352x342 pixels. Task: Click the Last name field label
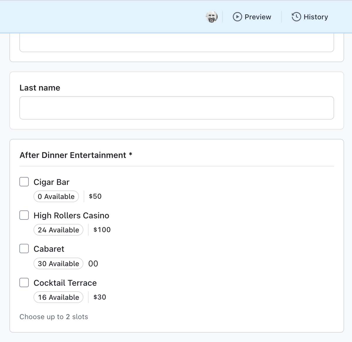(x=40, y=88)
